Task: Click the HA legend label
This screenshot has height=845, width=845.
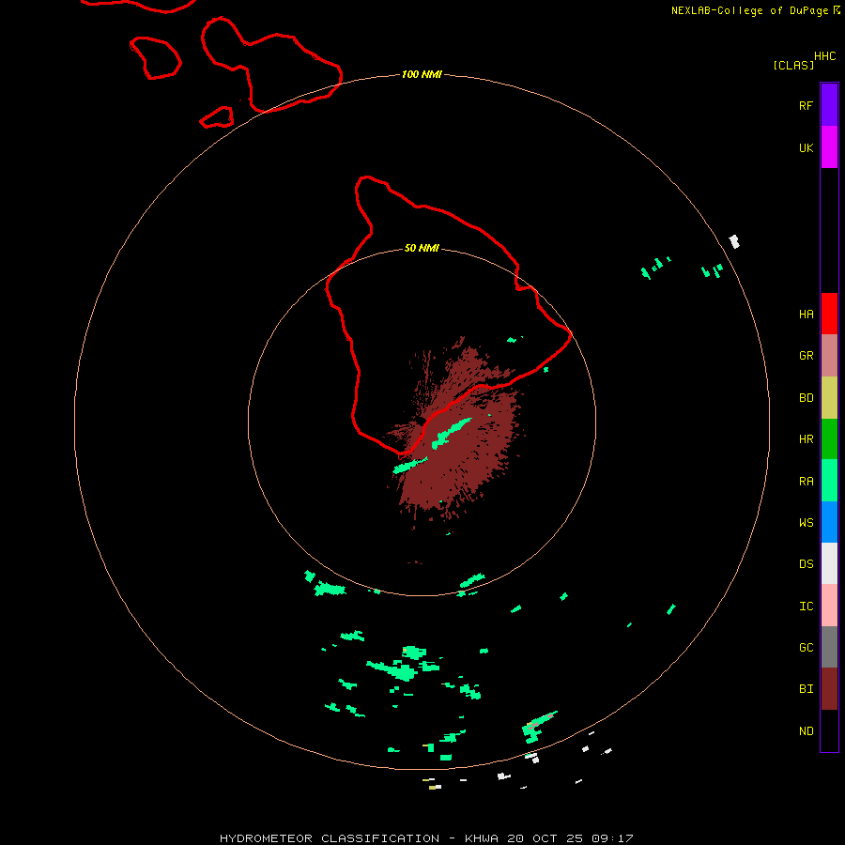Action: pyautogui.click(x=806, y=315)
